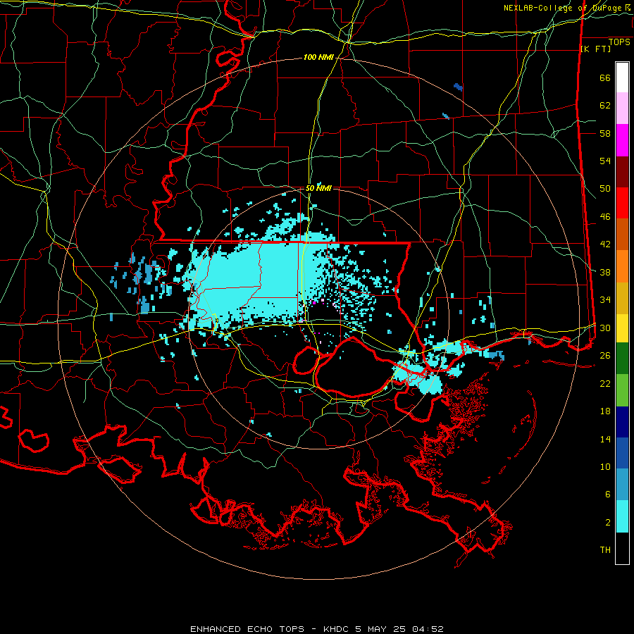Click the '22' legend value label
The width and height of the screenshot is (634, 634).
[605, 384]
